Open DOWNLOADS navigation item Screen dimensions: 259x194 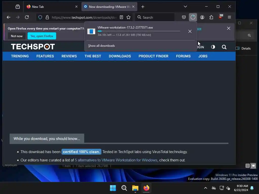[x=120, y=56]
